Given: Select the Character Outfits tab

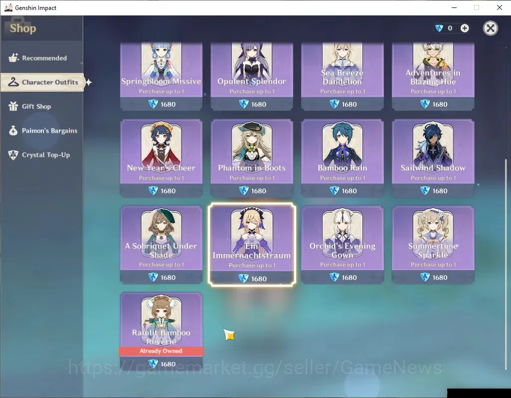Looking at the screenshot, I should pos(42,82).
